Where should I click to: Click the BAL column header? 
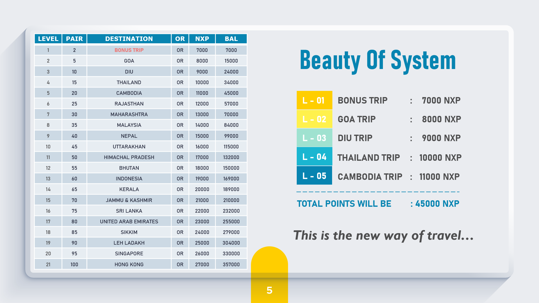click(x=231, y=39)
